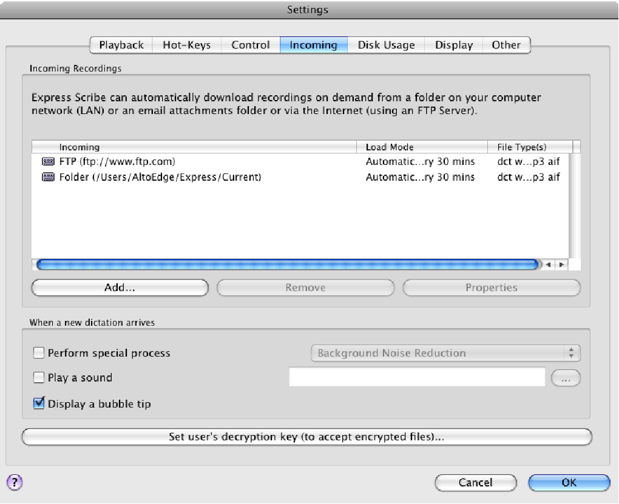Open help with the question mark icon

[15, 482]
